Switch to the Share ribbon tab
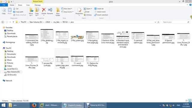The image size is (192, 108). point(20,5)
